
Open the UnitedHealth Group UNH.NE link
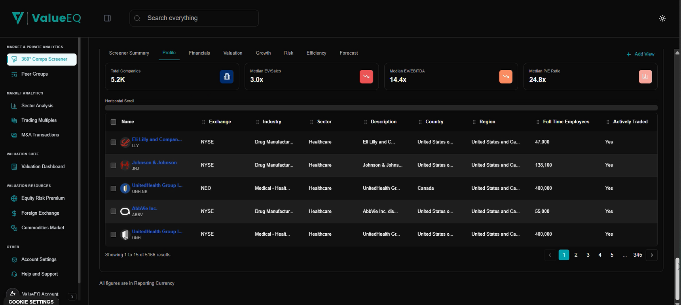pyautogui.click(x=157, y=185)
